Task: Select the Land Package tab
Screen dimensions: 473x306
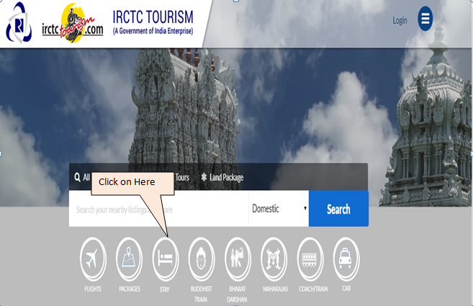Action: tap(222, 177)
